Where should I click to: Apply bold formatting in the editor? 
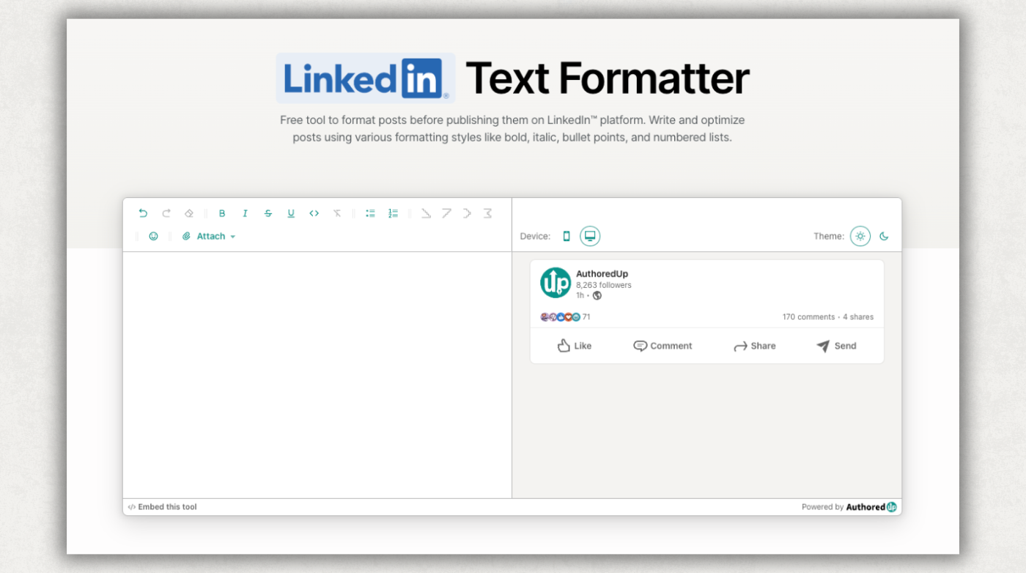pyautogui.click(x=222, y=213)
